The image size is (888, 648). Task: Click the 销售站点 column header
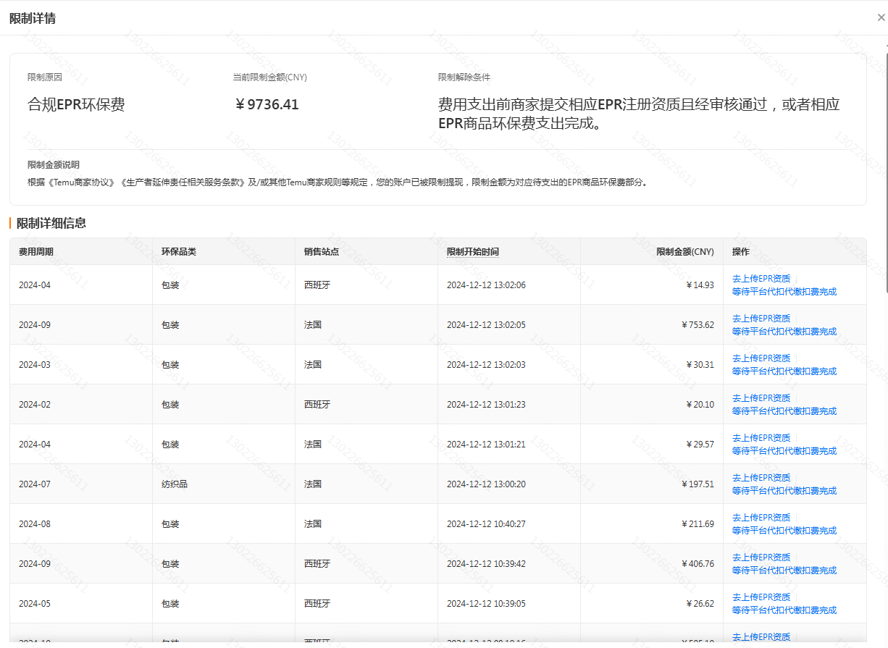coord(322,252)
